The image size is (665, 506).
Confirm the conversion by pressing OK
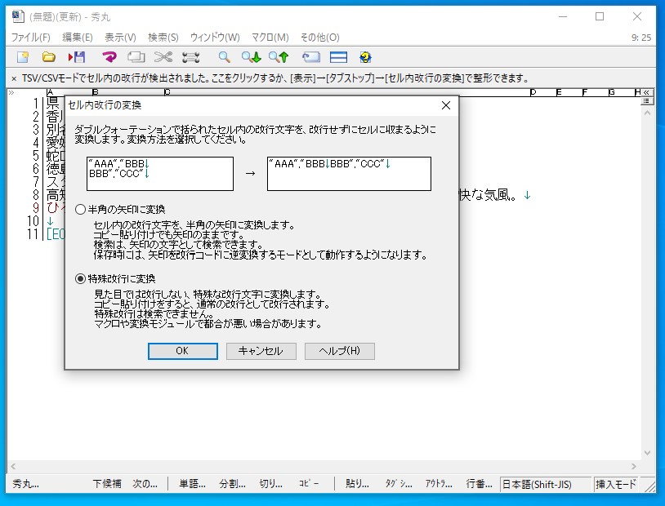182,351
